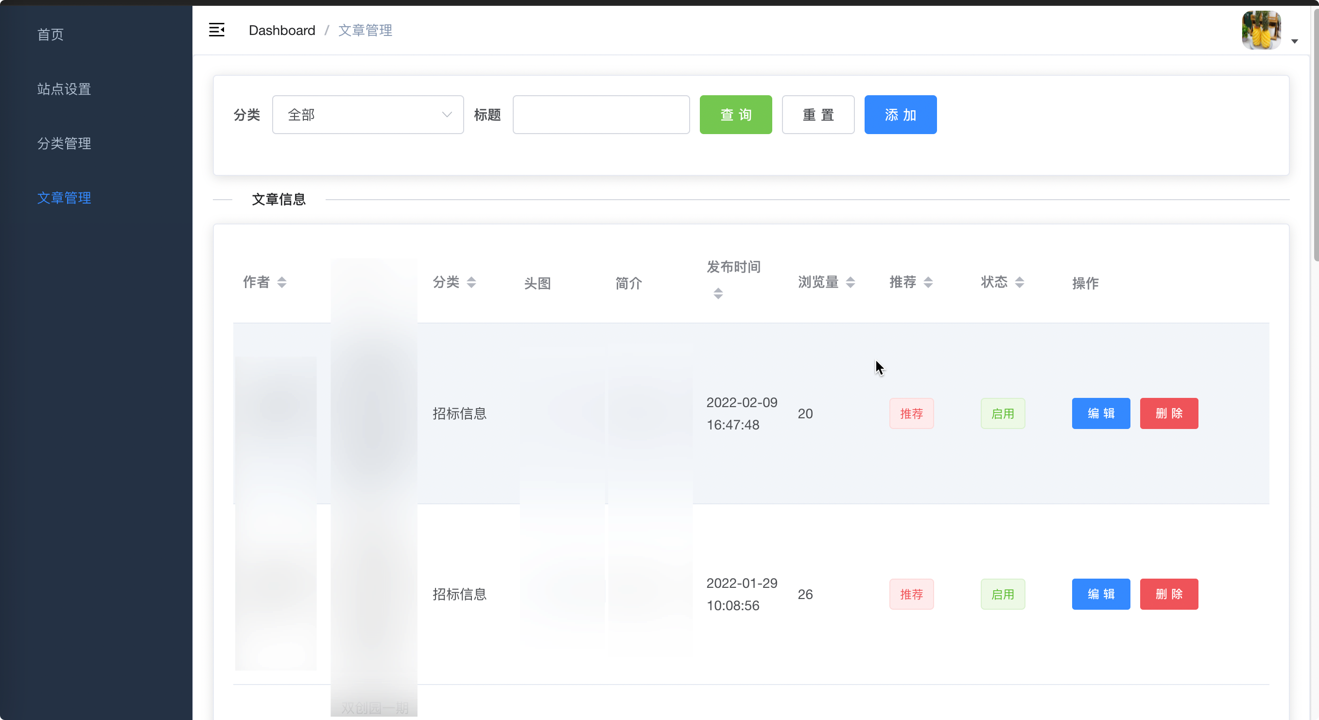
Task: Go to 分类管理 sidebar menu
Action: 64,143
